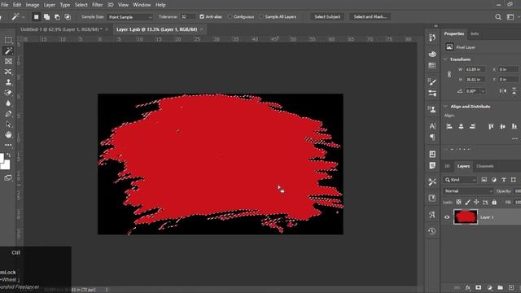The width and height of the screenshot is (521, 293).
Task: Open the Glyphs panel icon
Action: (x=432, y=215)
